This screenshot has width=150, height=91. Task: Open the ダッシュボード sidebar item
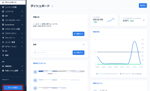point(13,2)
